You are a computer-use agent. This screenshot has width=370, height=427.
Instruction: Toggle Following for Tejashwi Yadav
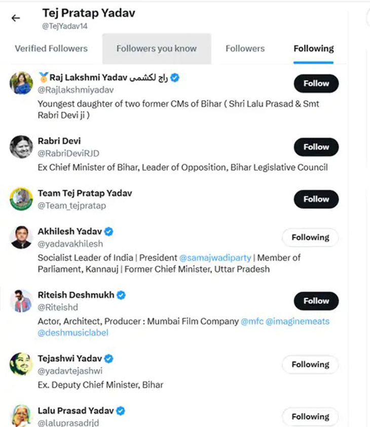(310, 364)
